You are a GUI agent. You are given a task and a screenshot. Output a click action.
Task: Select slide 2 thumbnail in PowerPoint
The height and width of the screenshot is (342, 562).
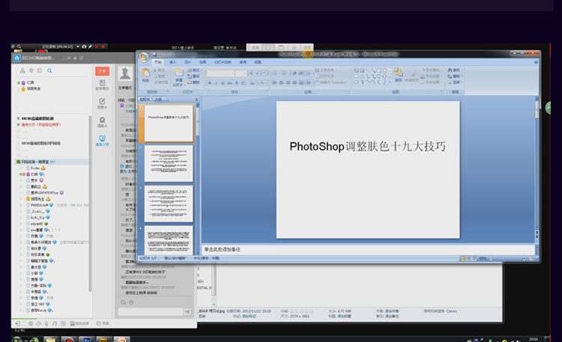click(169, 164)
